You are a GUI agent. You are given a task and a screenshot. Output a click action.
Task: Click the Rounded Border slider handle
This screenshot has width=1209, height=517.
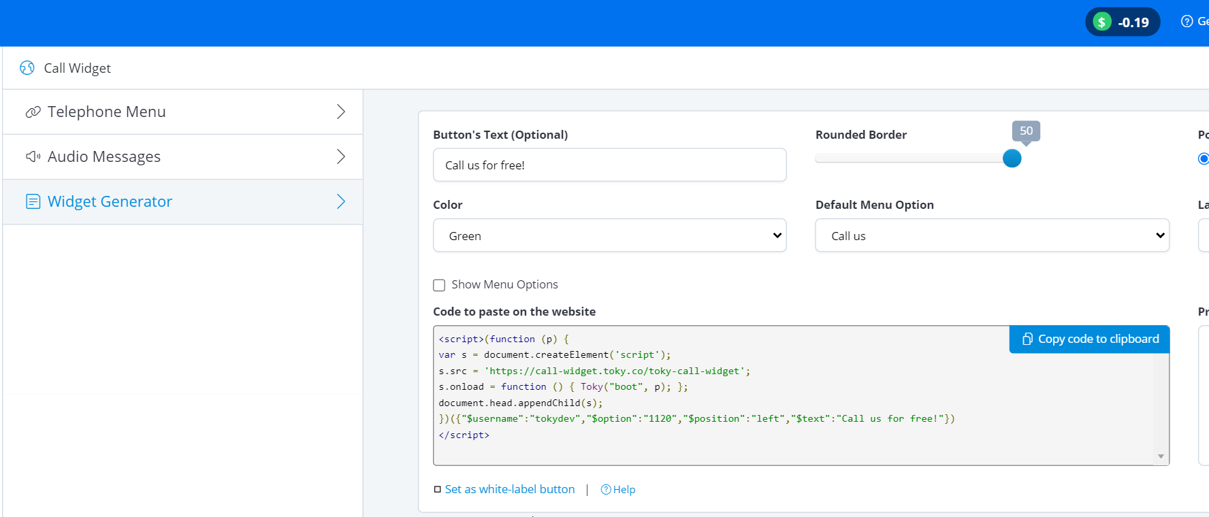point(1012,159)
